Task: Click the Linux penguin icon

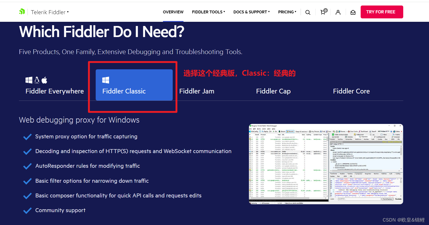Action: pos(37,80)
